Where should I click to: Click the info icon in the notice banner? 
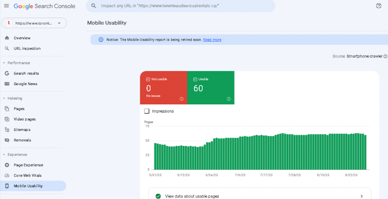[101, 40]
